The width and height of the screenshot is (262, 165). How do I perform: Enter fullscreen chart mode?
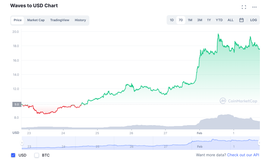tap(244, 7)
